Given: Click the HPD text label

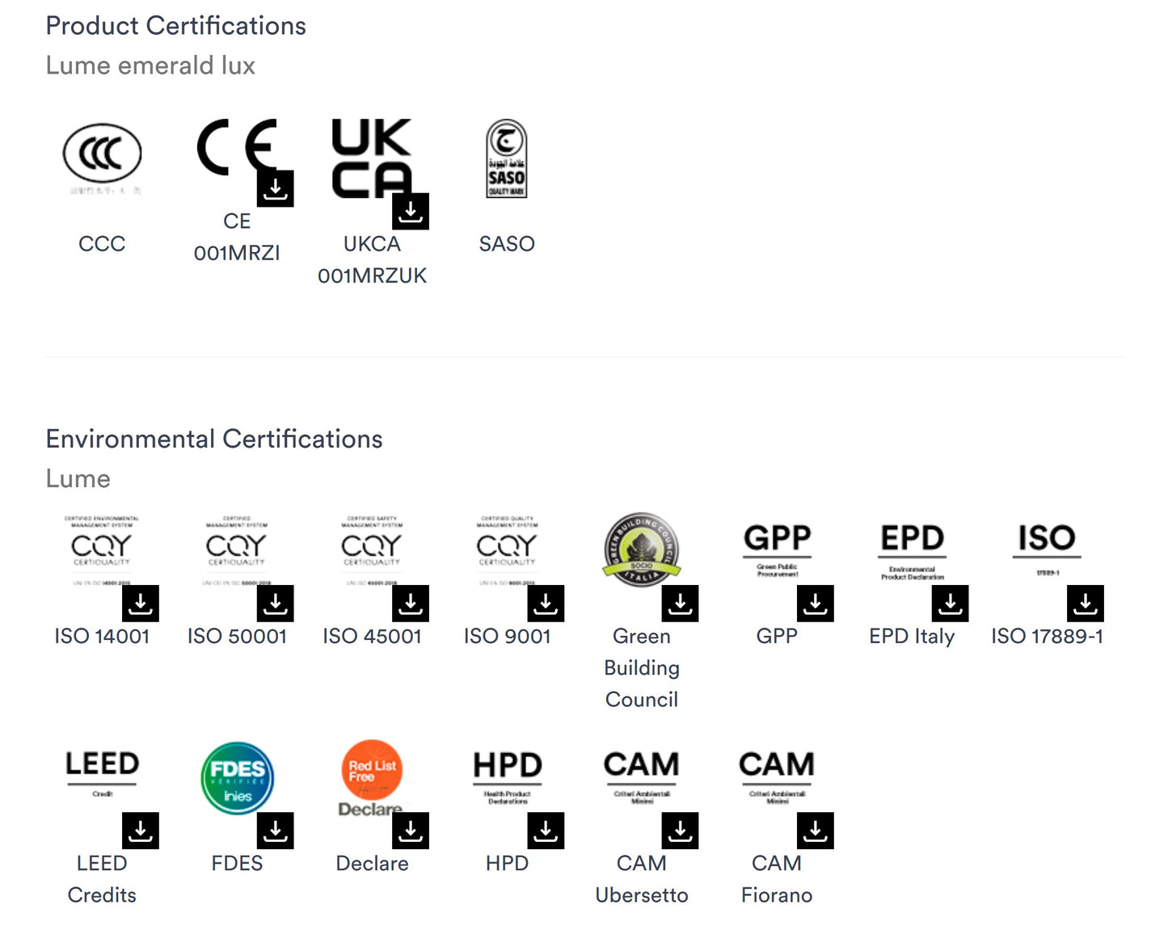Looking at the screenshot, I should point(507,864).
